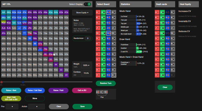Toggle the Select Display 1/2 switch
The height and width of the screenshot is (111, 202).
pyautogui.click(x=87, y=4)
